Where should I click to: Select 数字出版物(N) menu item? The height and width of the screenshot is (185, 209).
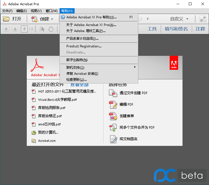[x=99, y=60]
